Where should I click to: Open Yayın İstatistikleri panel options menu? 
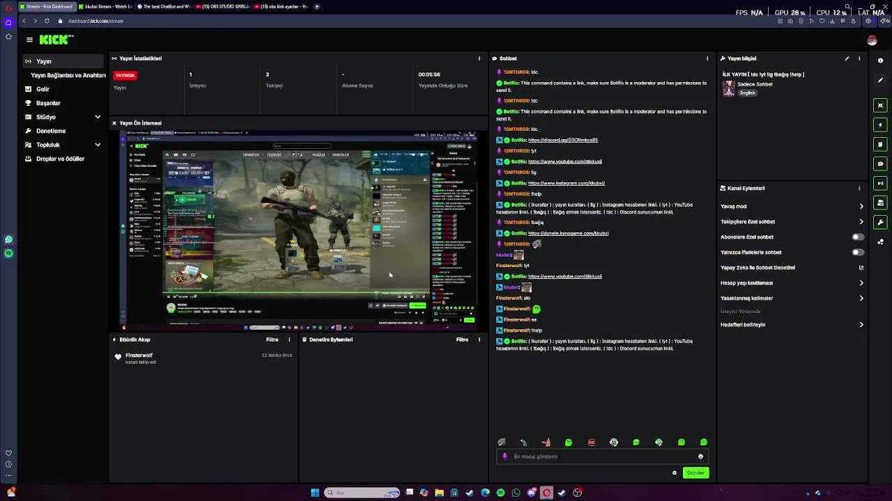(479, 58)
